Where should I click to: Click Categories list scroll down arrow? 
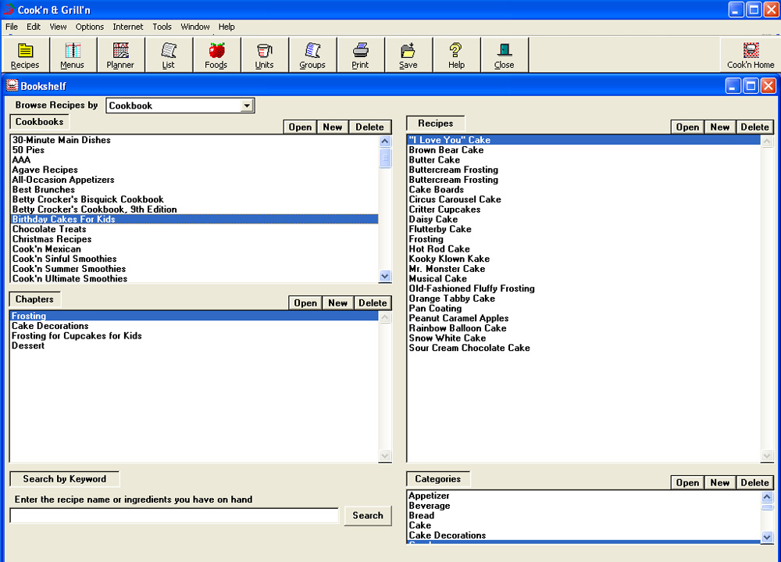(x=767, y=537)
